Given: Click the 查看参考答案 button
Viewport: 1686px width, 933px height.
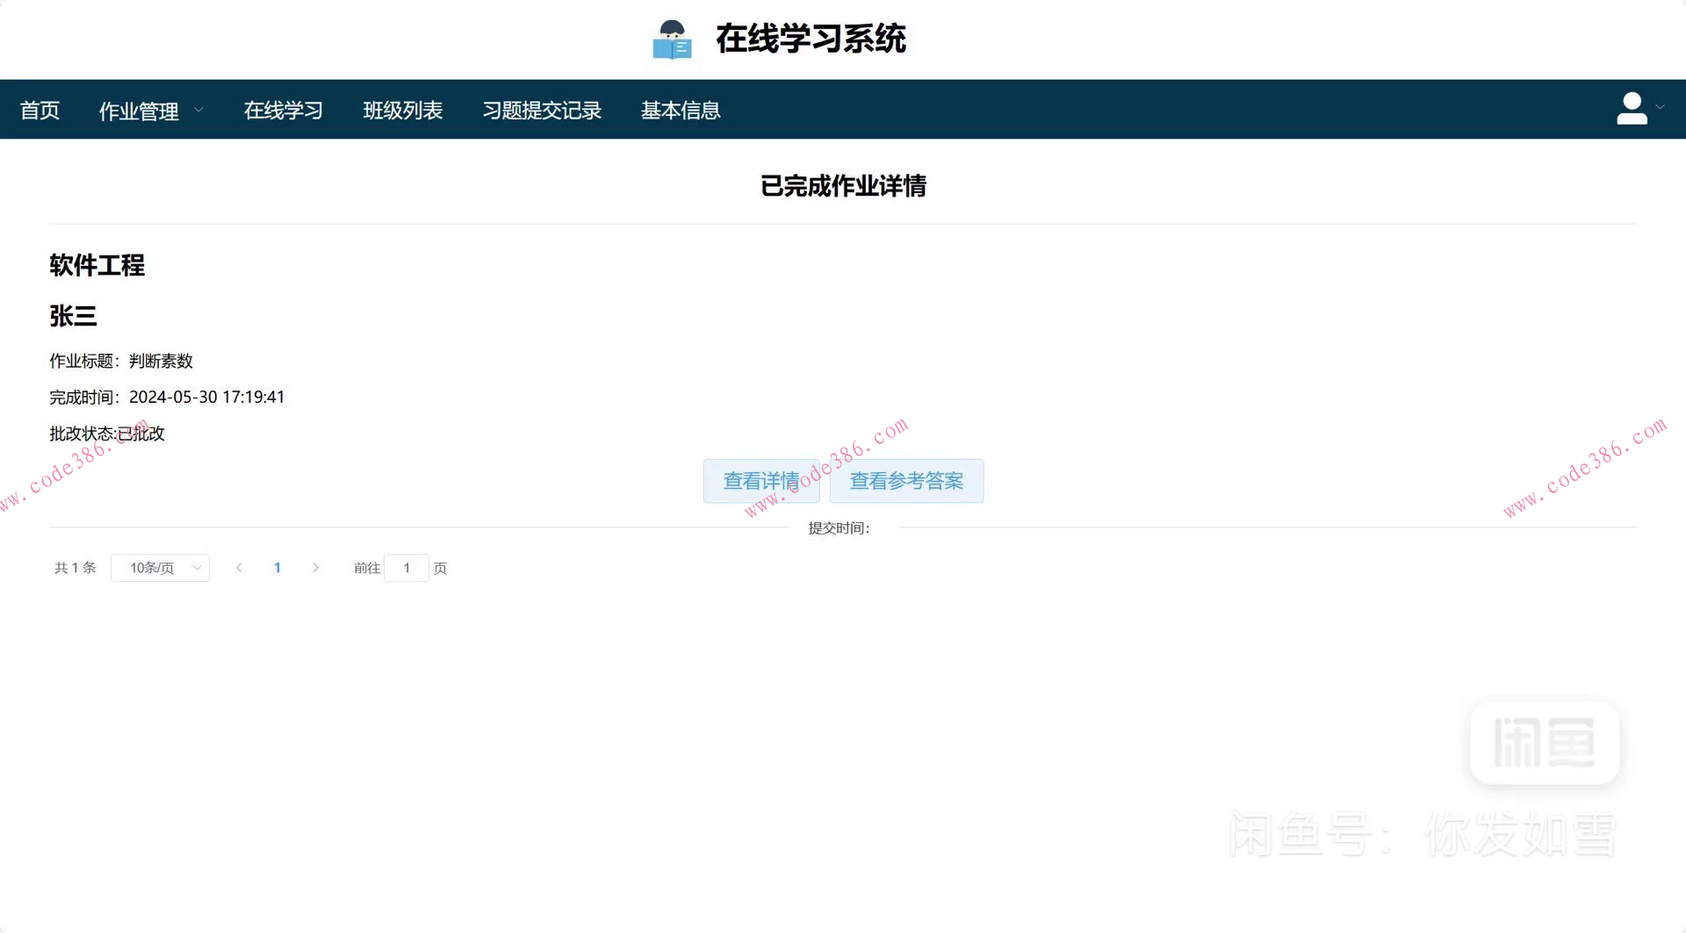Looking at the screenshot, I should click(906, 481).
